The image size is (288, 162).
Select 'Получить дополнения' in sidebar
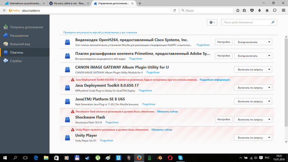[25, 27]
